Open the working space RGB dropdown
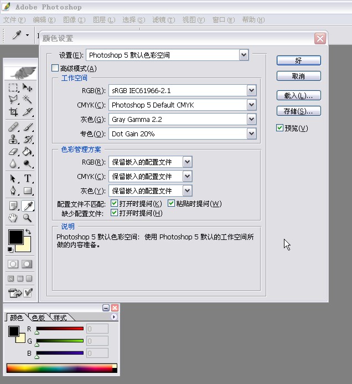 tap(251, 91)
